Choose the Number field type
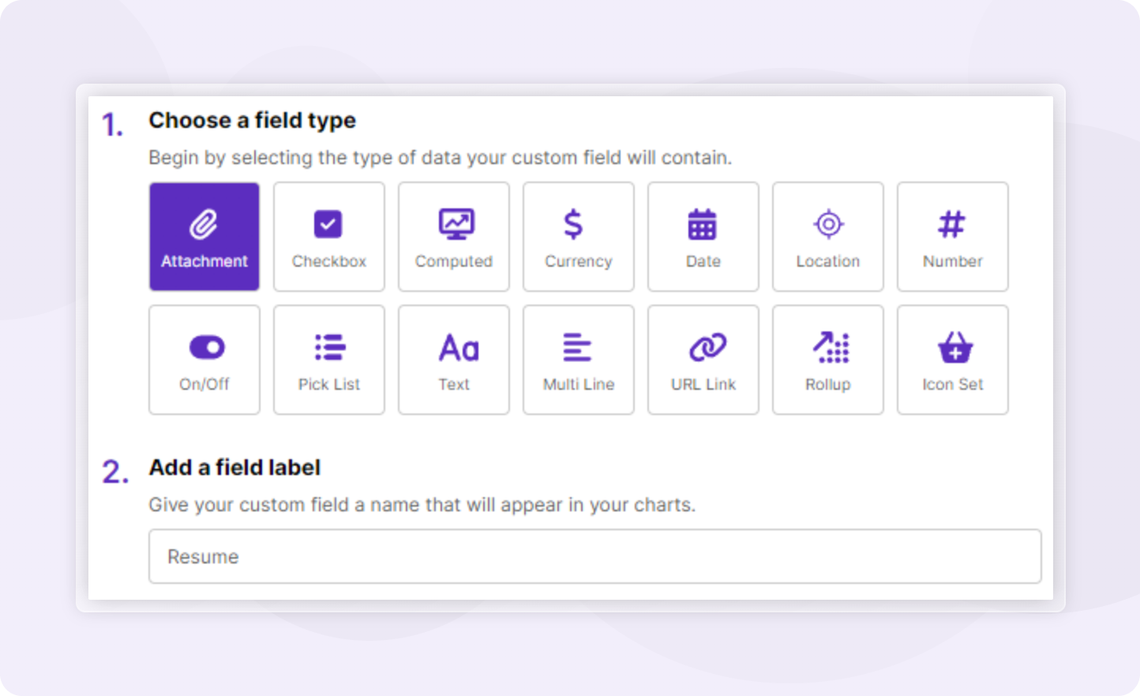The width and height of the screenshot is (1140, 696). tap(952, 236)
